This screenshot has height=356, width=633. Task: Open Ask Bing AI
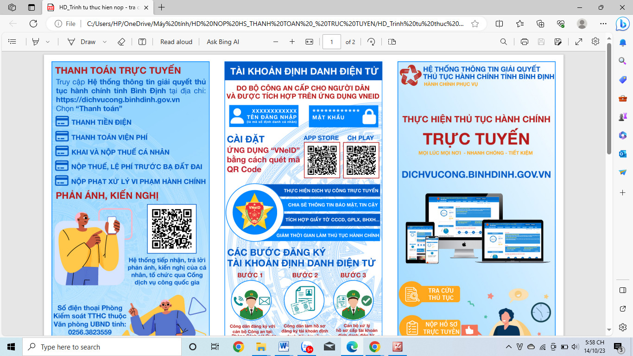coord(223,42)
